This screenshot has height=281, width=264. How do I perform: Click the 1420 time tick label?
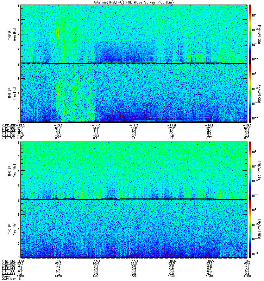[58, 276]
